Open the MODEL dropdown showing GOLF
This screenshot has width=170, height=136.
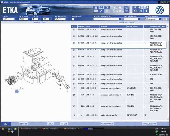pos(16,19)
